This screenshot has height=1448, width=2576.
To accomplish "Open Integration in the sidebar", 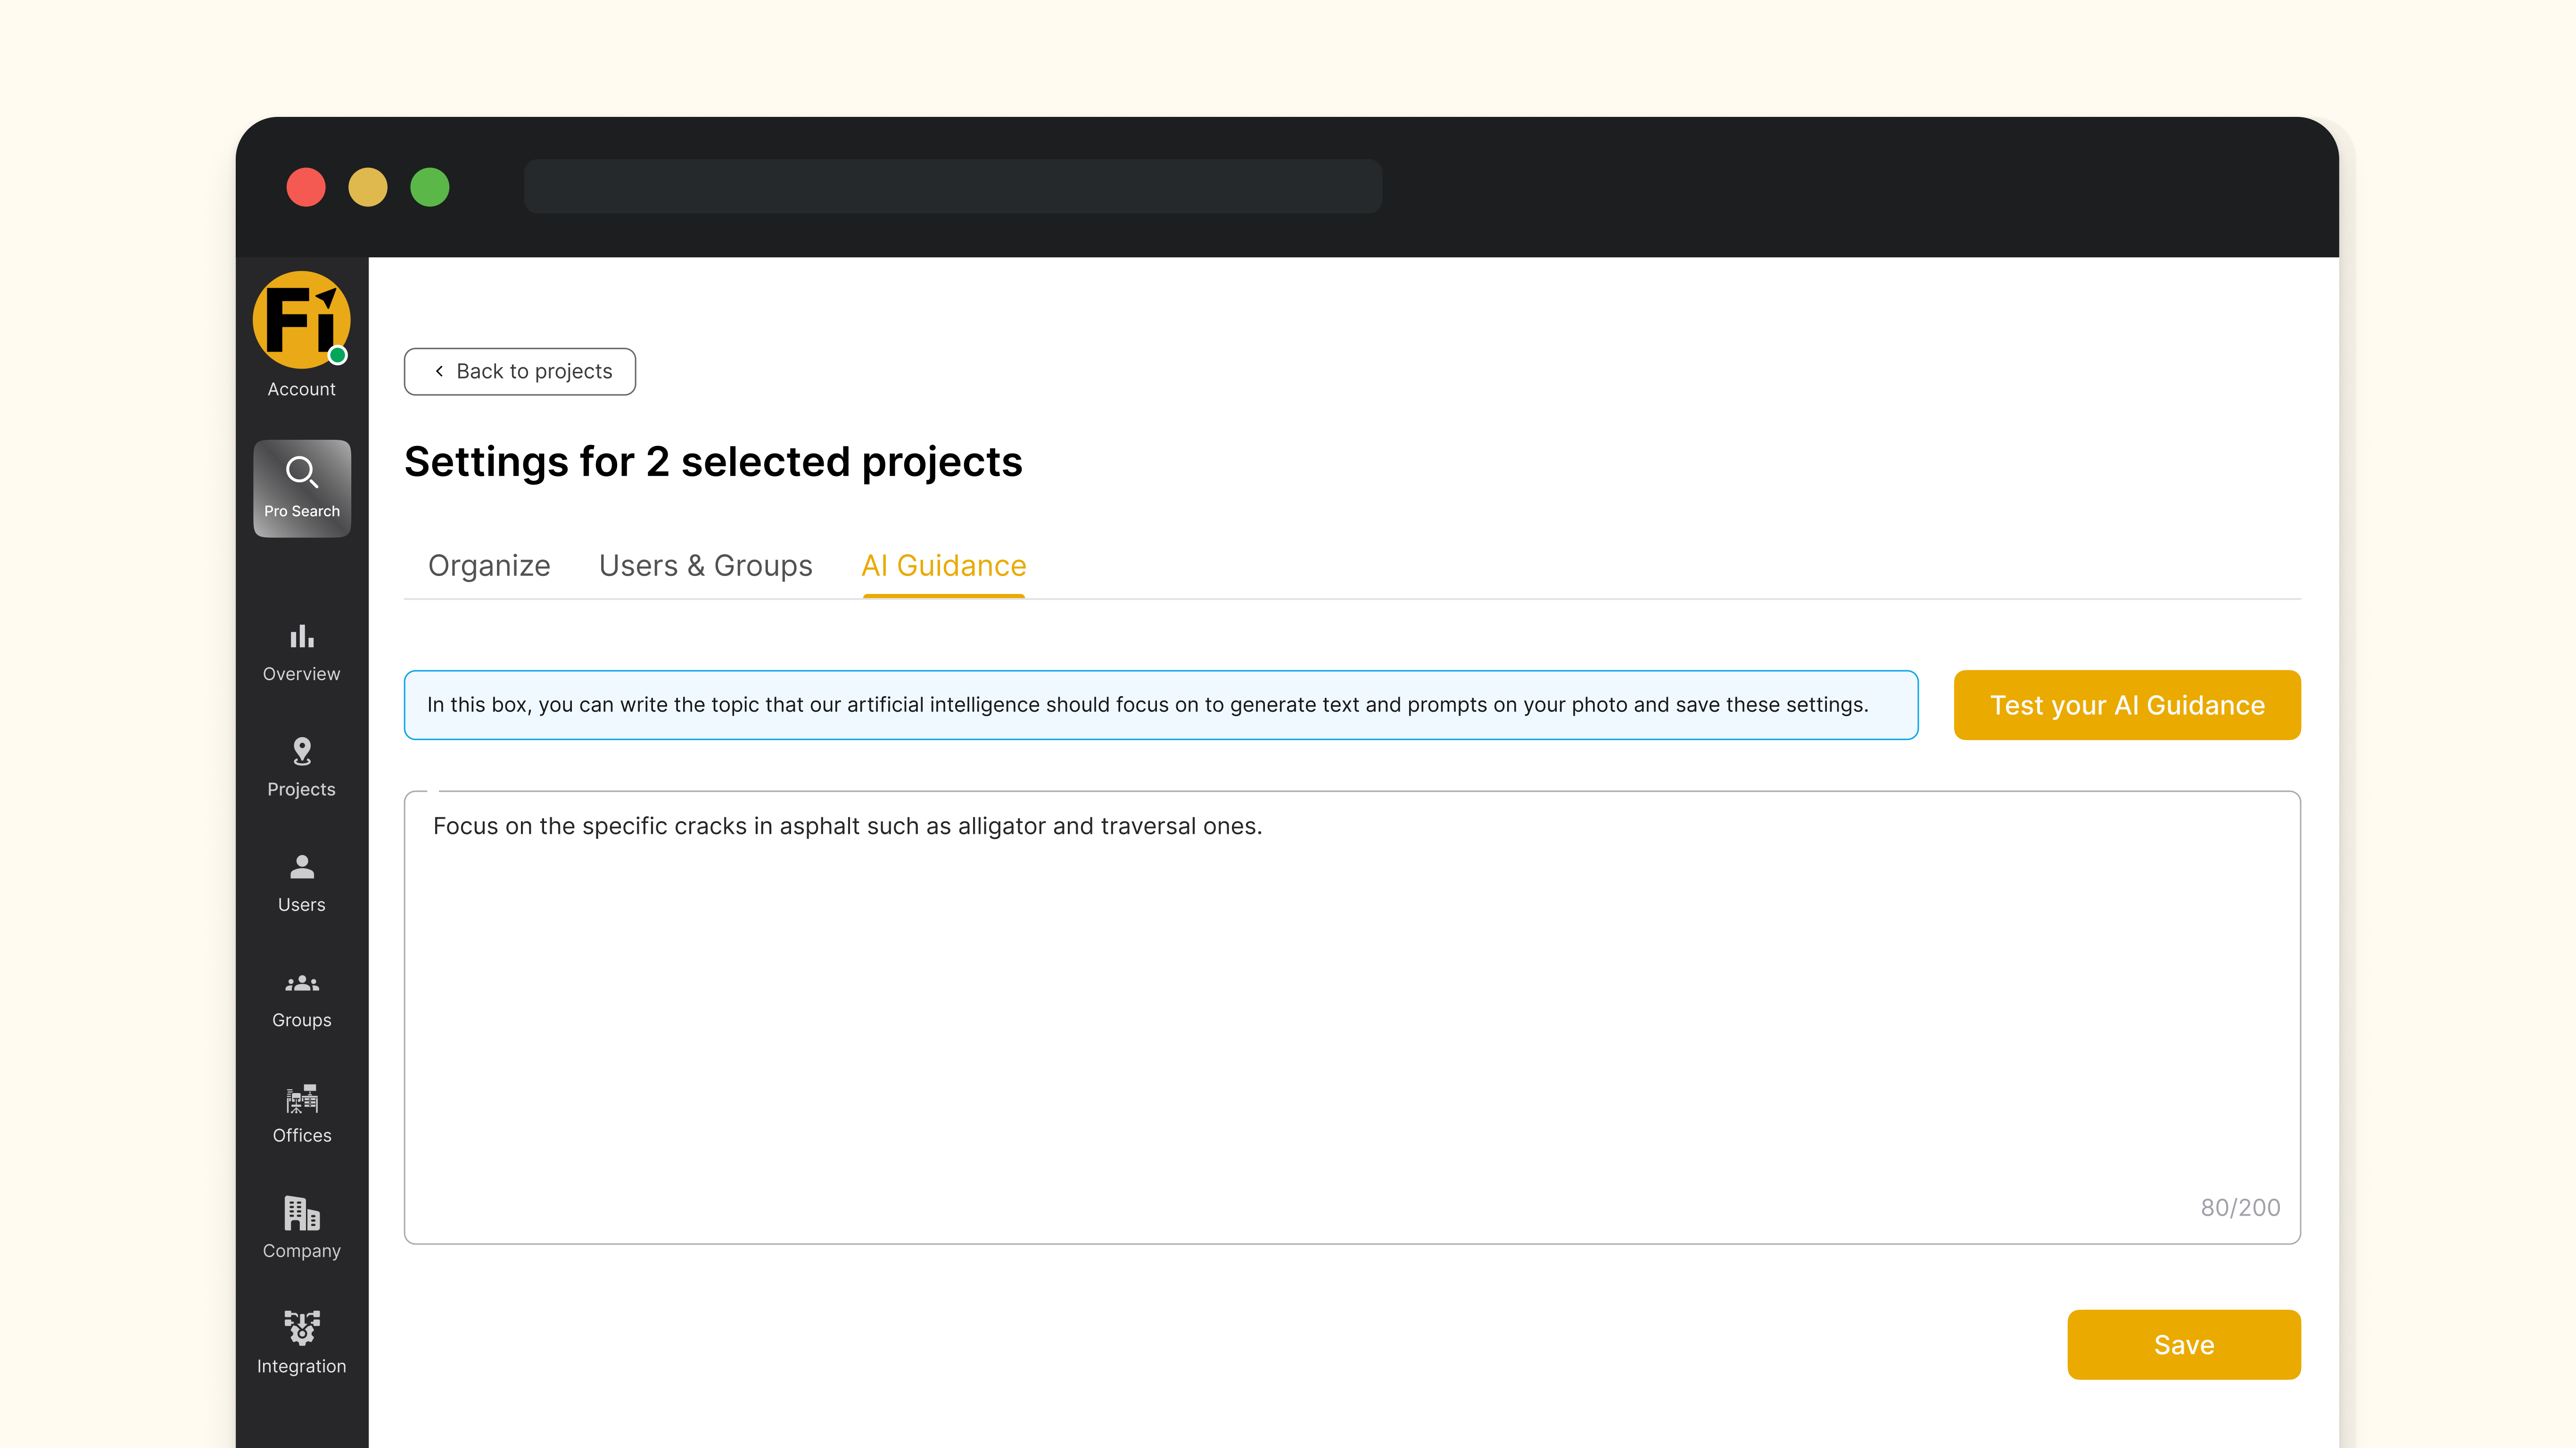I will click(301, 1344).
